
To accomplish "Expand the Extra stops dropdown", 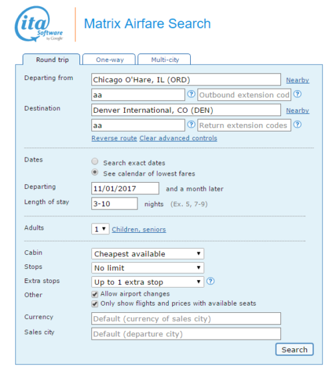I will point(147,282).
